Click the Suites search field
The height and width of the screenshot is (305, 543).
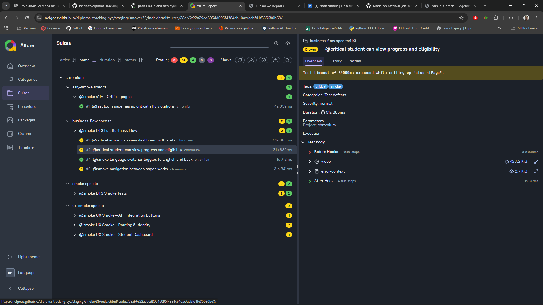(219, 43)
